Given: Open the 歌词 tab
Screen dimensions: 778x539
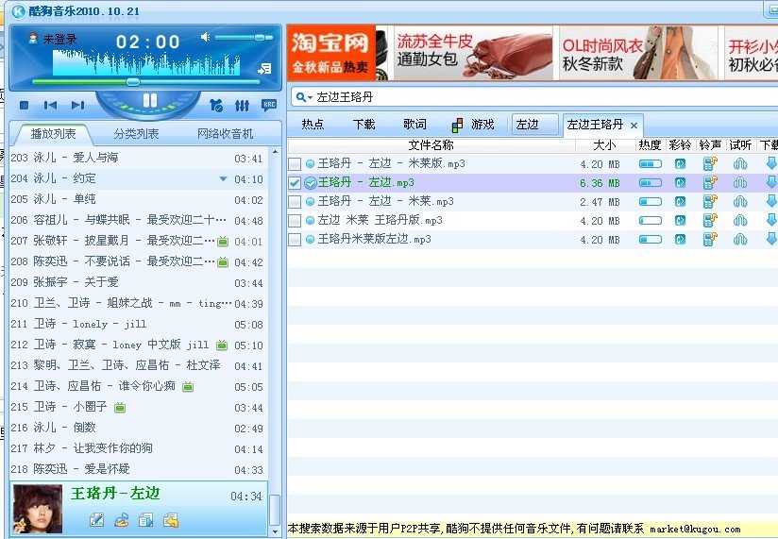Looking at the screenshot, I should (414, 125).
